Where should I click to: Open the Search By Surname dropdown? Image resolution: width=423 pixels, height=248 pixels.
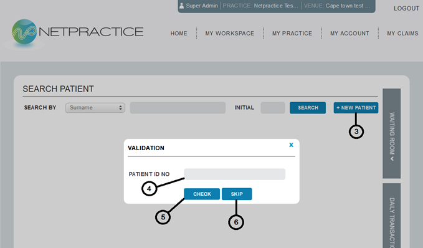(95, 108)
